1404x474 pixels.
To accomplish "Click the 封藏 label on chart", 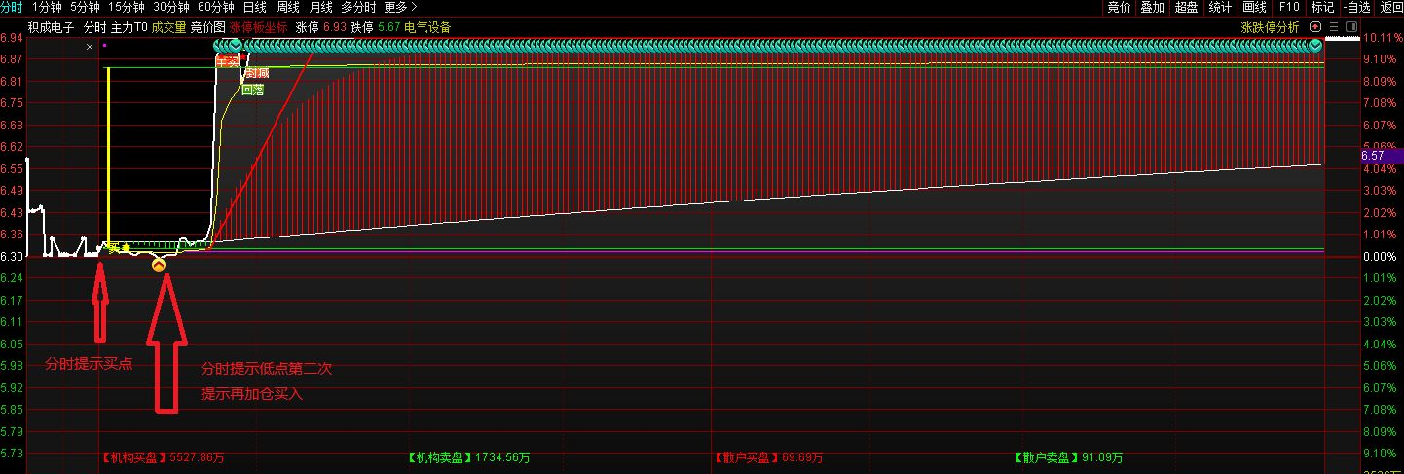I will click(x=257, y=73).
